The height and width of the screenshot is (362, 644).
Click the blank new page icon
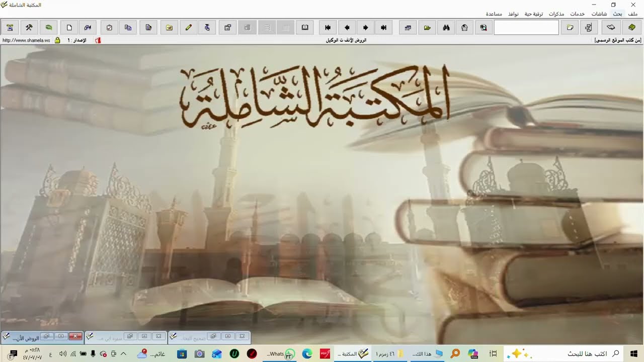[69, 28]
